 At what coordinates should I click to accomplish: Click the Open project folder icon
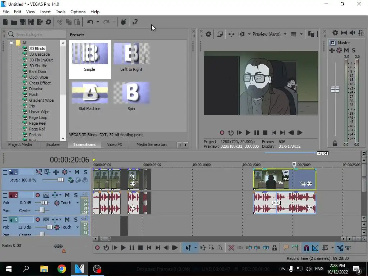point(14,22)
